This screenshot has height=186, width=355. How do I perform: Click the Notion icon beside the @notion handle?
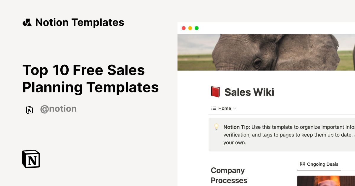pyautogui.click(x=29, y=109)
